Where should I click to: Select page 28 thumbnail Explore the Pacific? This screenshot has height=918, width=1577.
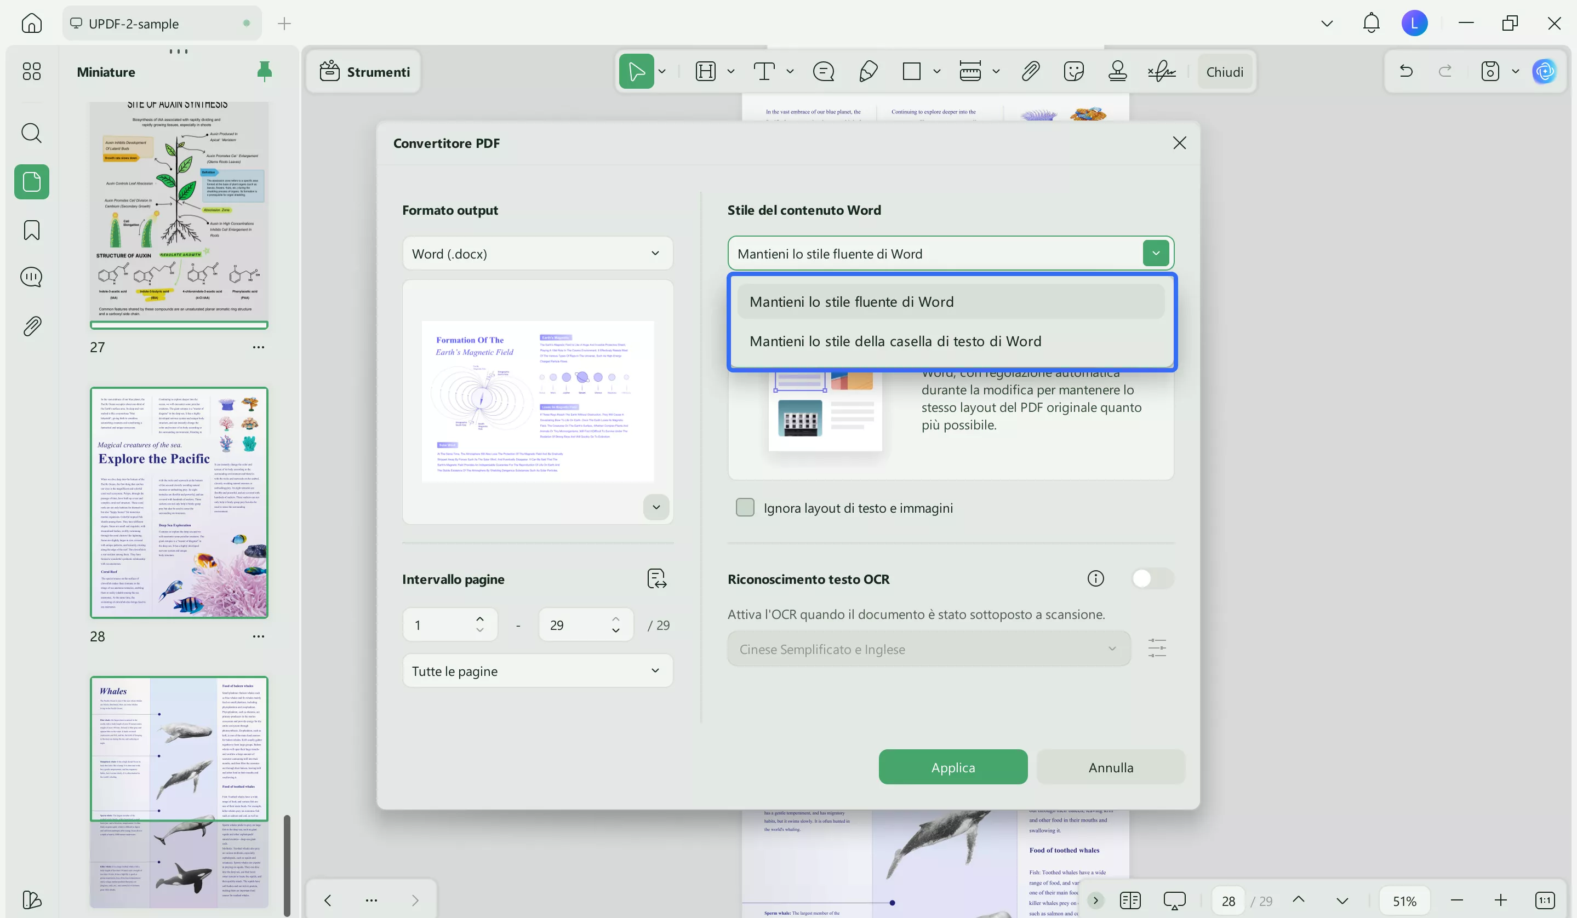pyautogui.click(x=179, y=502)
